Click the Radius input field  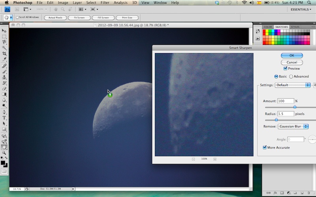[286, 114]
